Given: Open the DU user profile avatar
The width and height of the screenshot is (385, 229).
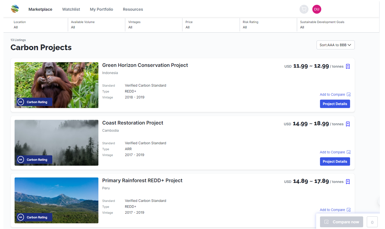Looking at the screenshot, I should point(316,9).
